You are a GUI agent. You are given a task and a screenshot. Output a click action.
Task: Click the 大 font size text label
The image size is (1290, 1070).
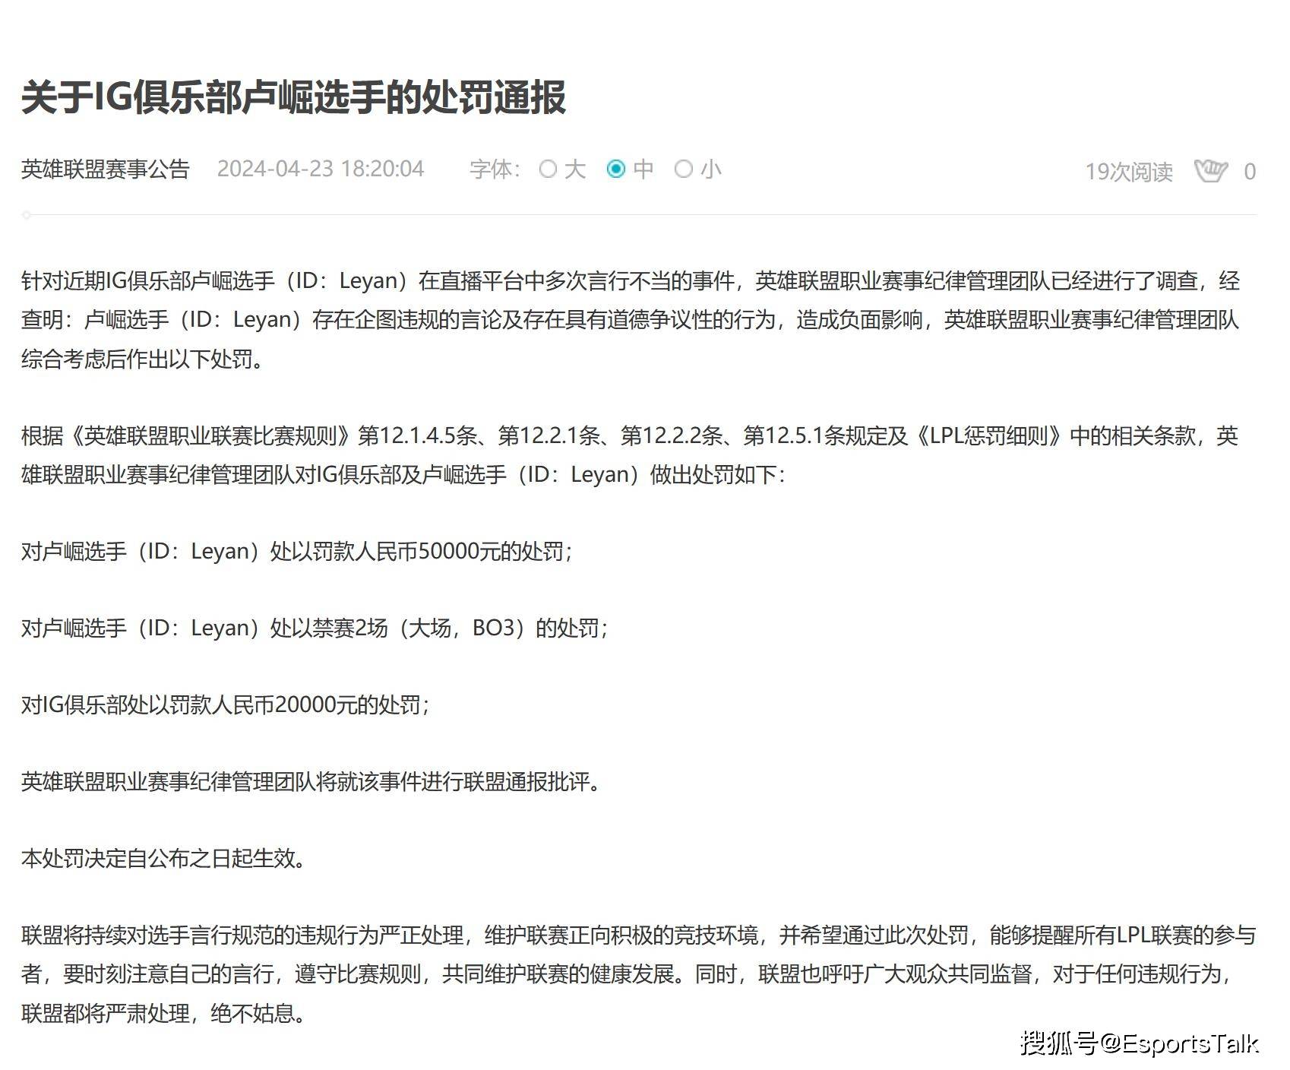(575, 169)
